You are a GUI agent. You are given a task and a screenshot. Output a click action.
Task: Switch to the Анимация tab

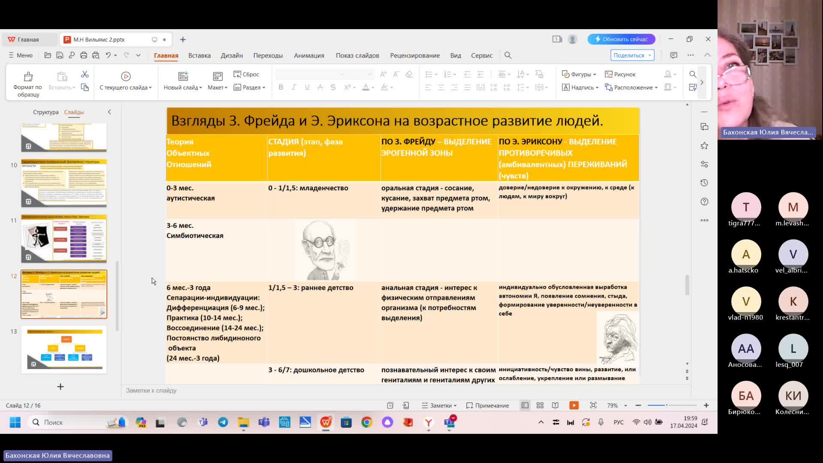coord(309,55)
